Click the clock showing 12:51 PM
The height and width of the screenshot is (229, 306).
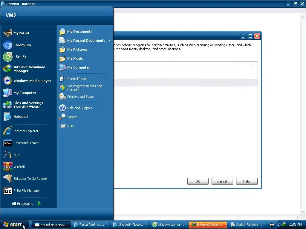click(295, 225)
